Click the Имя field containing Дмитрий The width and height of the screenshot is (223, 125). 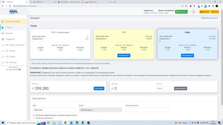(x=54, y=110)
